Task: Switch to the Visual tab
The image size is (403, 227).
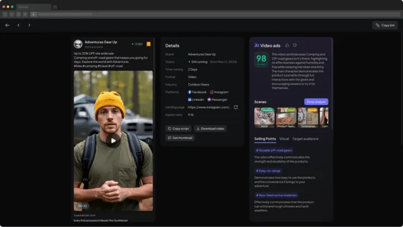Action: (x=284, y=139)
